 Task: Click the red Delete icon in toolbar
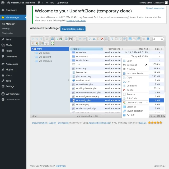tap(102, 39)
